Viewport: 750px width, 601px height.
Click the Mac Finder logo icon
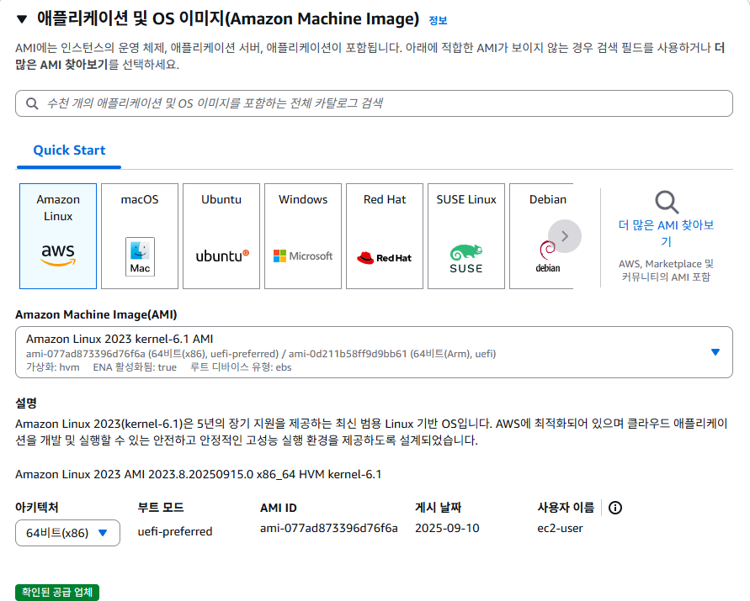[x=140, y=256]
